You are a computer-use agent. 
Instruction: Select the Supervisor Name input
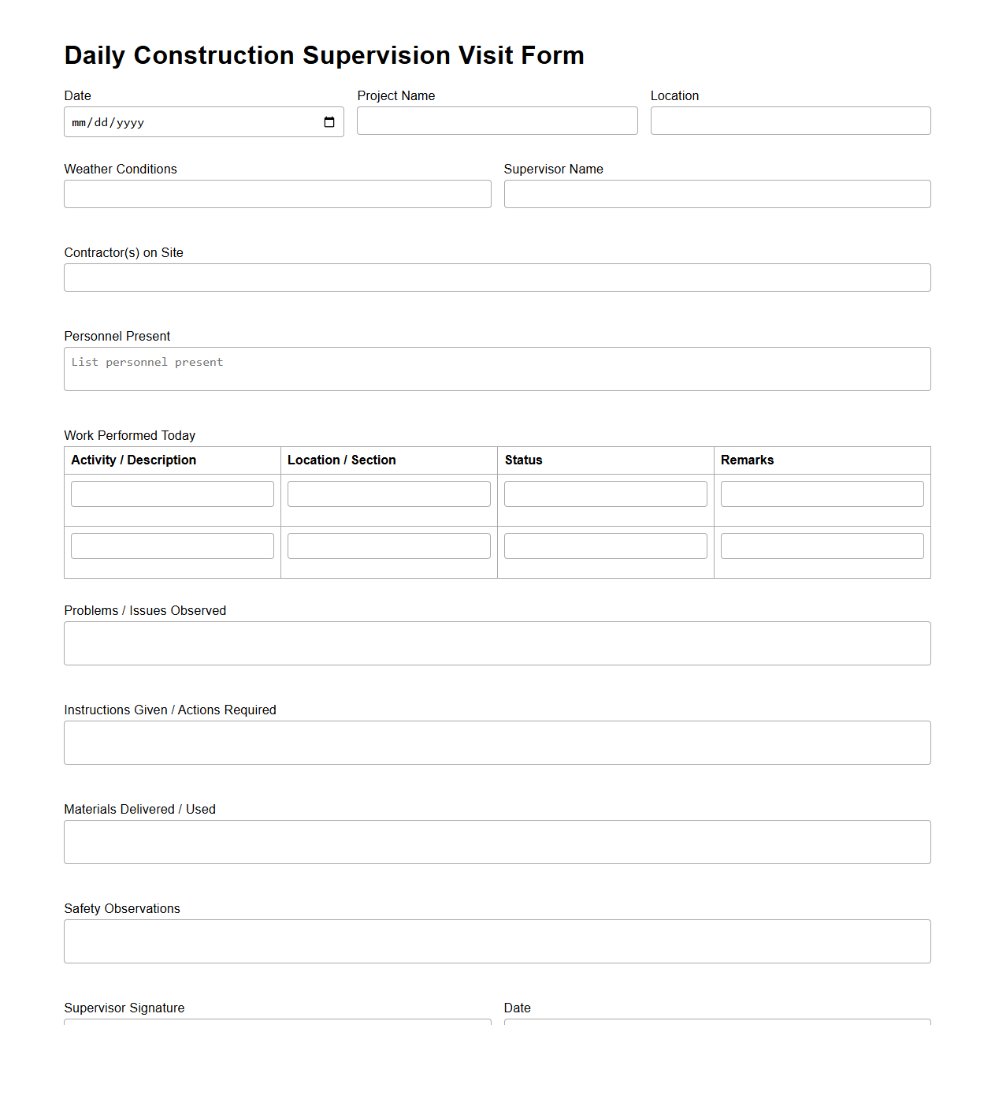click(717, 194)
